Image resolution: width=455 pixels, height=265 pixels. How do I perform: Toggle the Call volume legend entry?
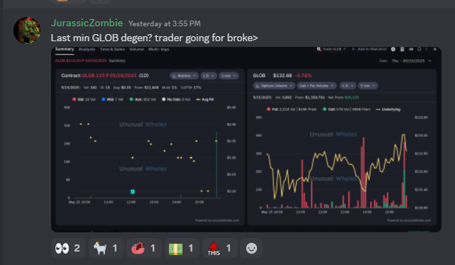tap(346, 109)
